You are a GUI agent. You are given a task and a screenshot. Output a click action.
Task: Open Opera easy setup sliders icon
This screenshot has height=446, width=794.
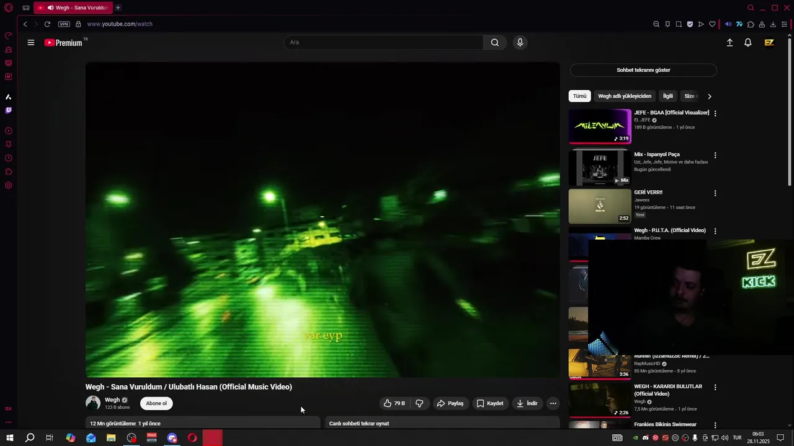[784, 24]
